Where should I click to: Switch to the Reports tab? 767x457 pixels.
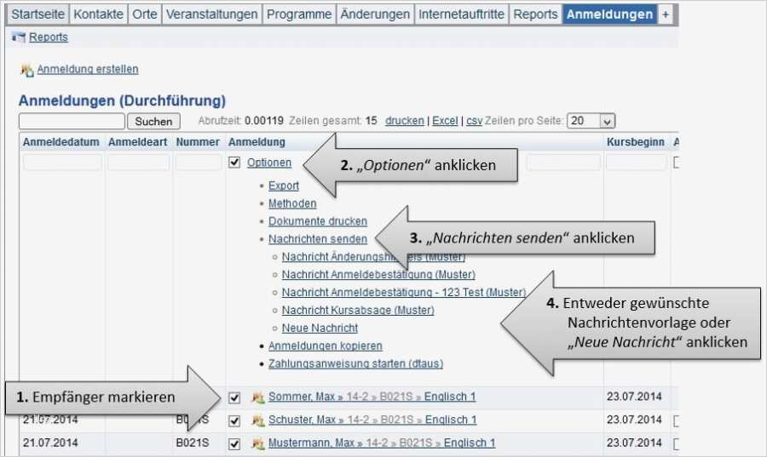[535, 14]
